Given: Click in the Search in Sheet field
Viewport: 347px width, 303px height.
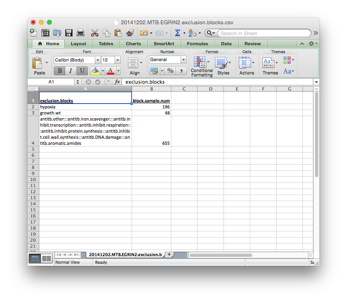Looking at the screenshot, I should click(x=263, y=33).
